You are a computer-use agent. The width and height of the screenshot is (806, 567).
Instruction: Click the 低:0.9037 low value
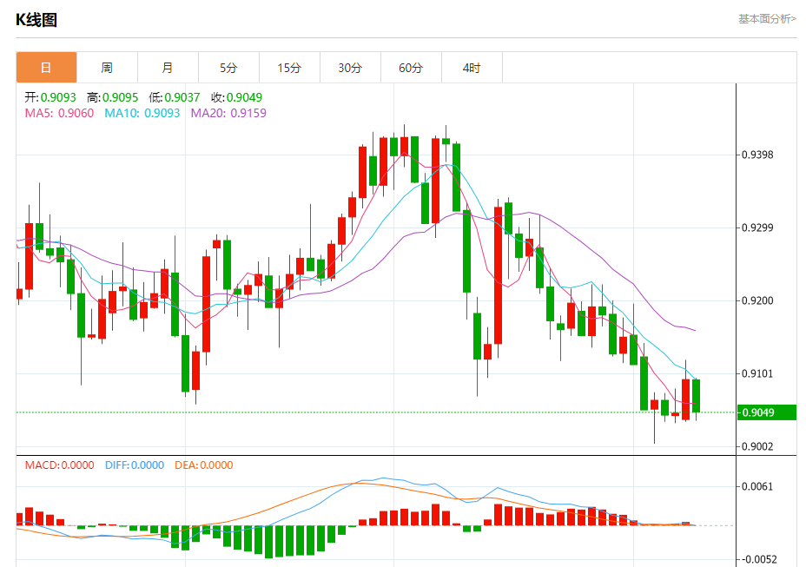click(x=175, y=97)
